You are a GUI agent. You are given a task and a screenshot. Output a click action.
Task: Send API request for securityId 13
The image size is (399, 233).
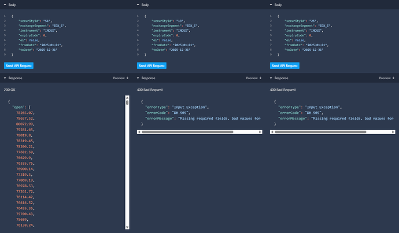click(152, 66)
